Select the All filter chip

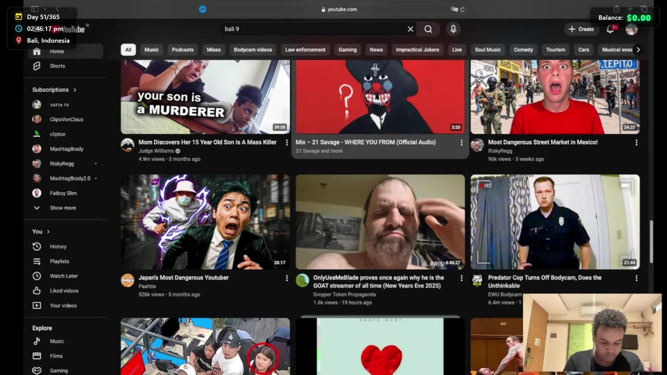128,50
